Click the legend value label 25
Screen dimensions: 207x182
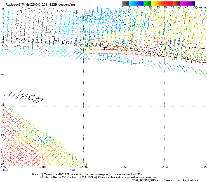(158, 8)
